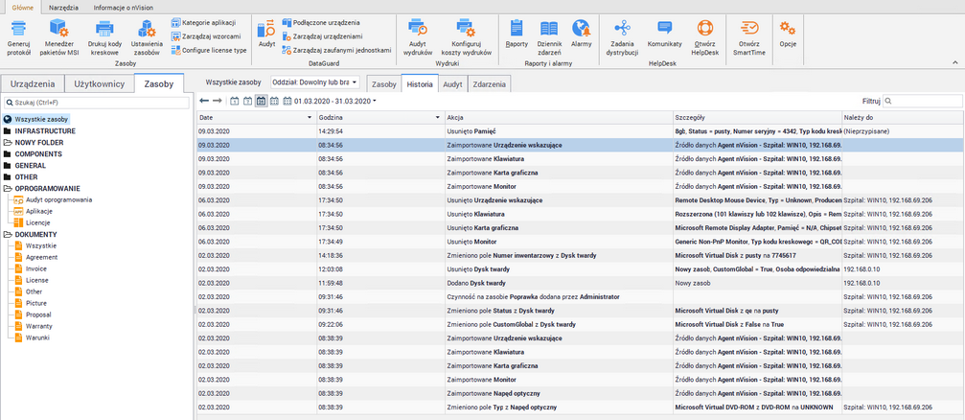Switch to the Użytkownicy tab
This screenshot has width=965, height=420.
100,84
